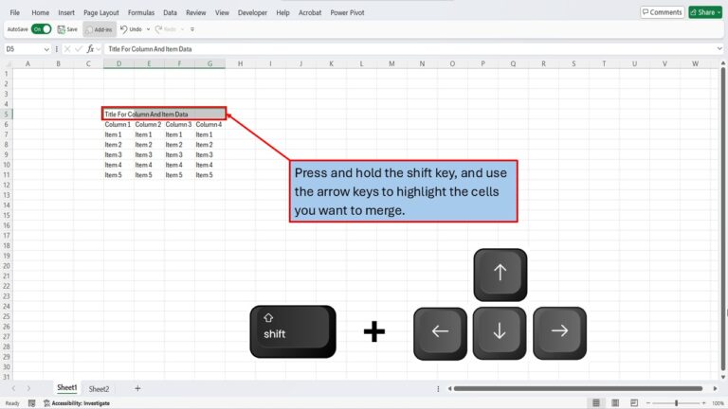Click the Undo arrow icon
The height and width of the screenshot is (409, 728).
pyautogui.click(x=124, y=29)
